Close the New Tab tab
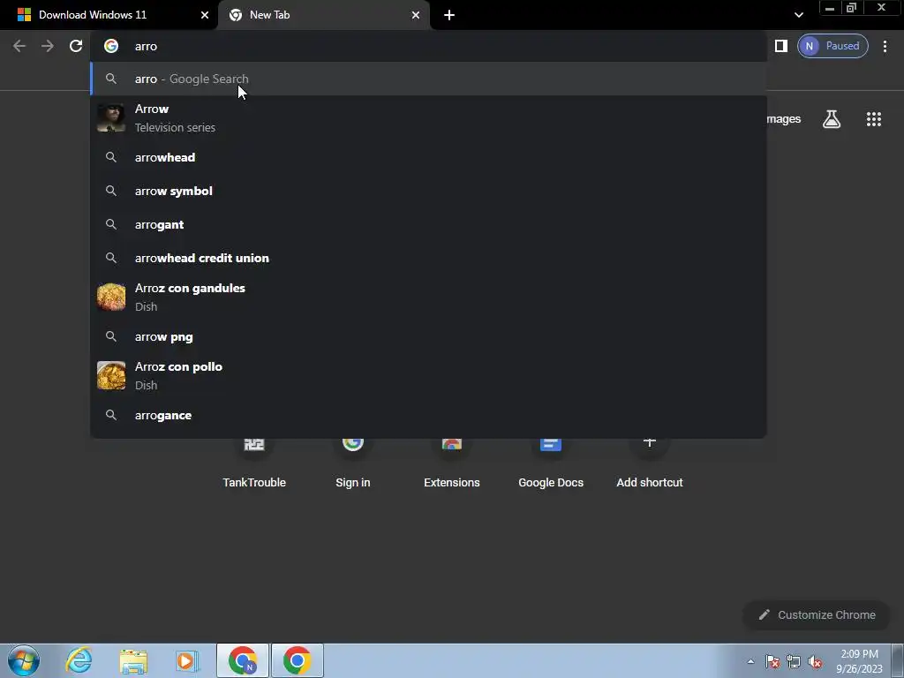The image size is (904, 678). [415, 15]
